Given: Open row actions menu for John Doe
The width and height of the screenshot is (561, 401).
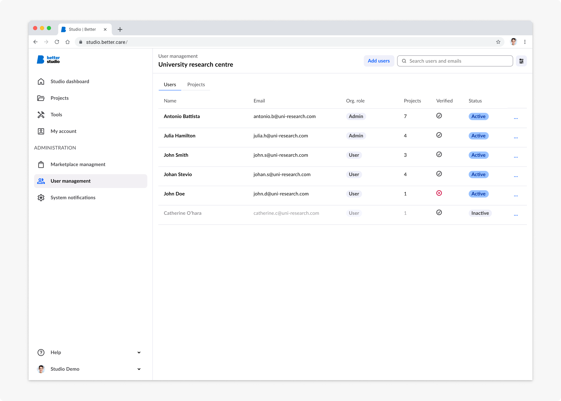Looking at the screenshot, I should pyautogui.click(x=516, y=196).
